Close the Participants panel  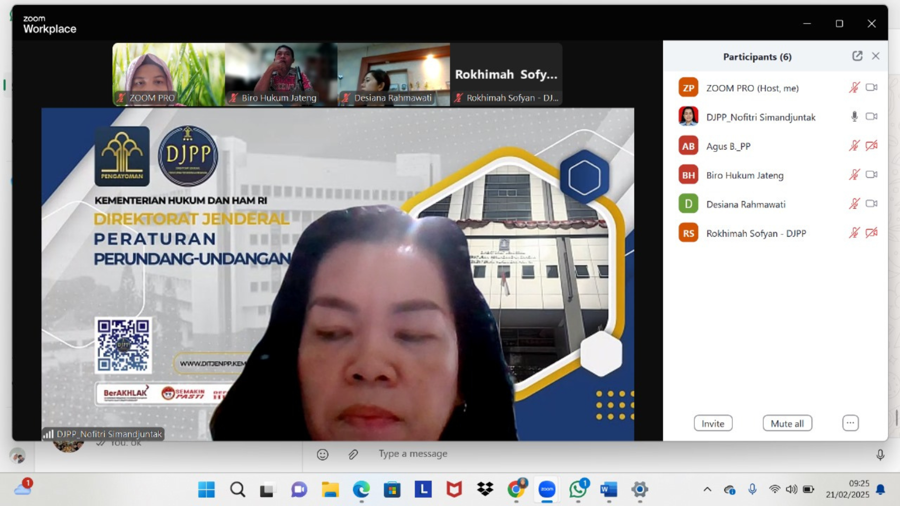tap(876, 56)
